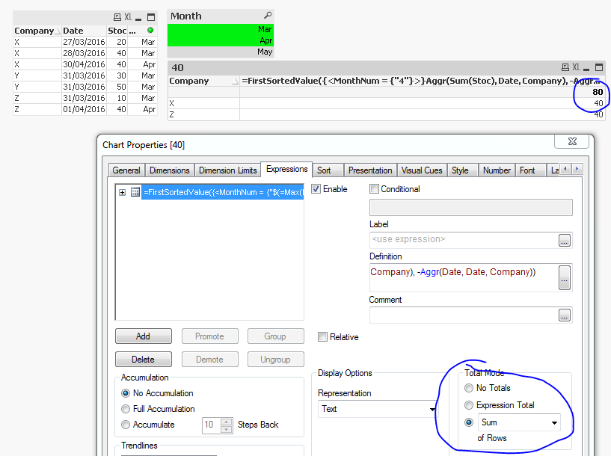
Task: Decrease Steps Back with the down stepper arrow
Action: coord(226,429)
